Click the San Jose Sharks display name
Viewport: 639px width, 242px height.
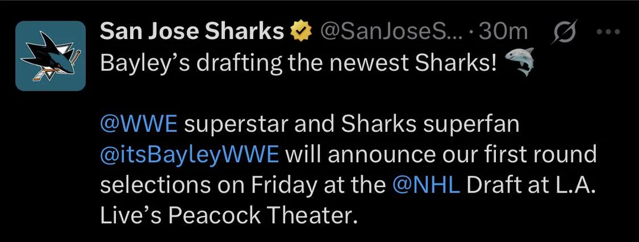click(x=192, y=31)
